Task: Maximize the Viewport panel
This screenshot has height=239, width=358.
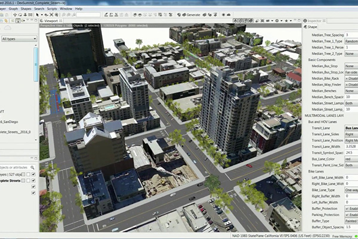Action: (299, 20)
